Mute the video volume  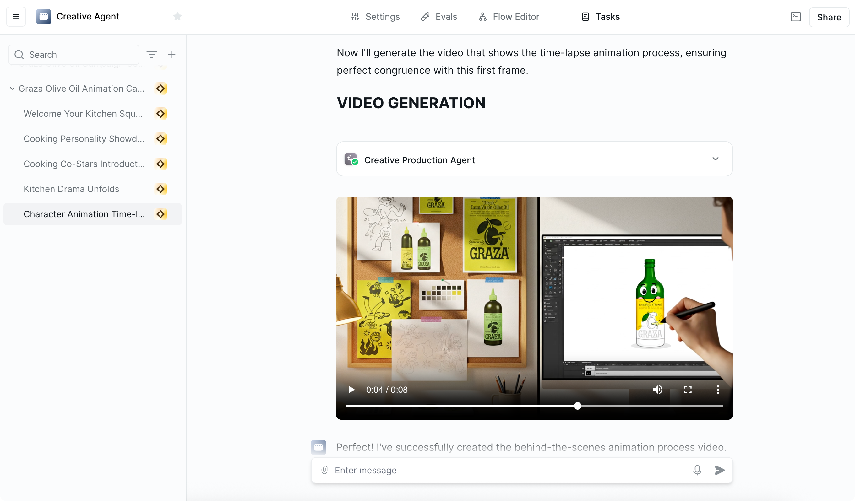pyautogui.click(x=657, y=390)
